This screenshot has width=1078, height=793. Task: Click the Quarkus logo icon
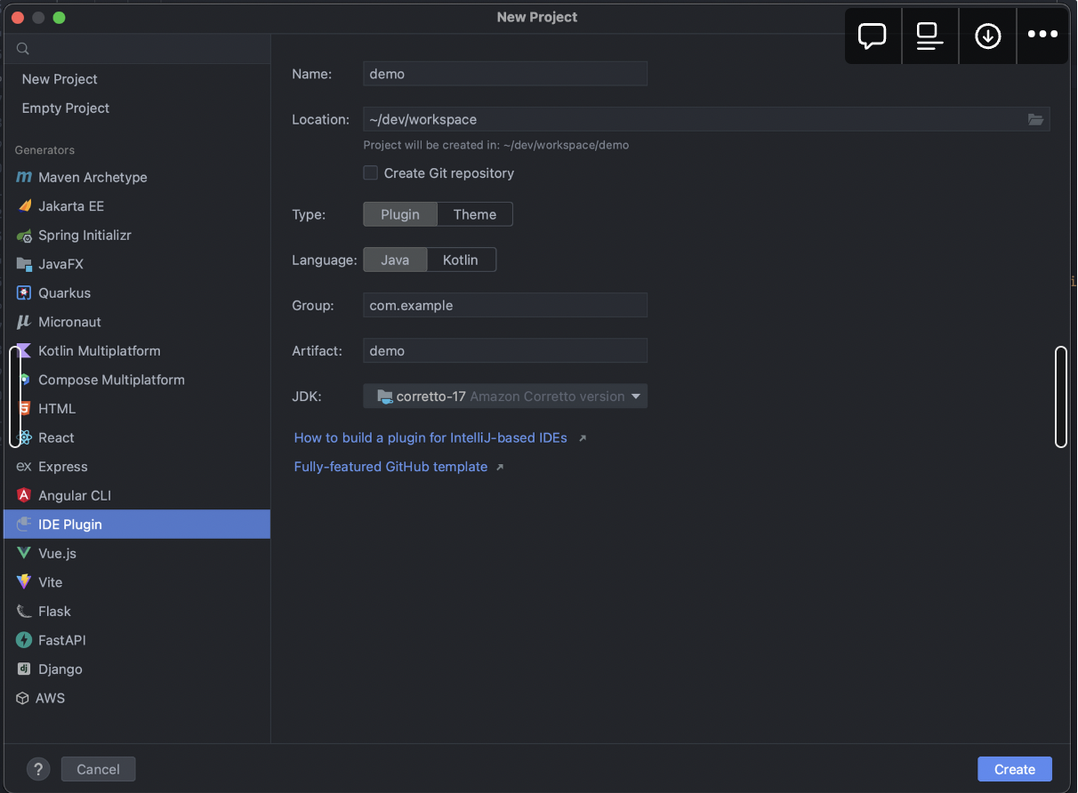[24, 293]
